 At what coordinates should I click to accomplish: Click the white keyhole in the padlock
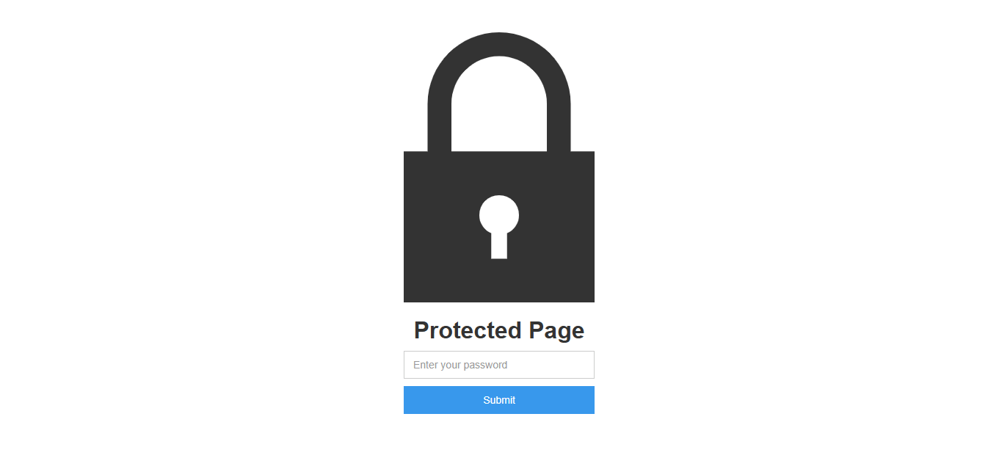(x=499, y=227)
